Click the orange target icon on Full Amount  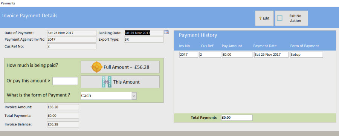pos(96,67)
